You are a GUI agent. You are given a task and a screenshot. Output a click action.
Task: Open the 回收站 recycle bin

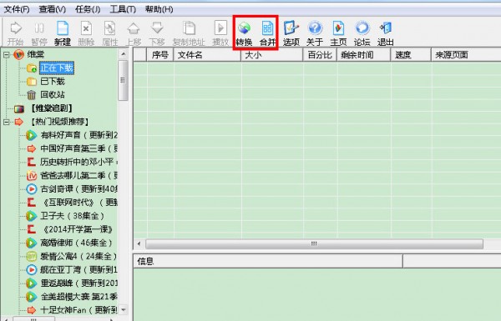pyautogui.click(x=53, y=95)
